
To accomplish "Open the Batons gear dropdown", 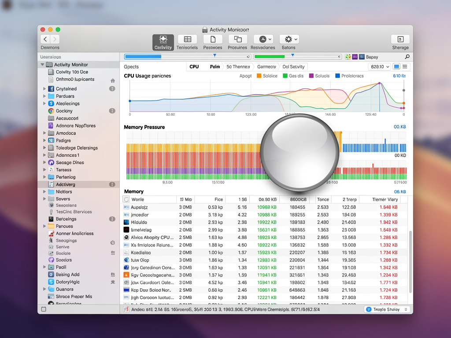I will point(289,39).
